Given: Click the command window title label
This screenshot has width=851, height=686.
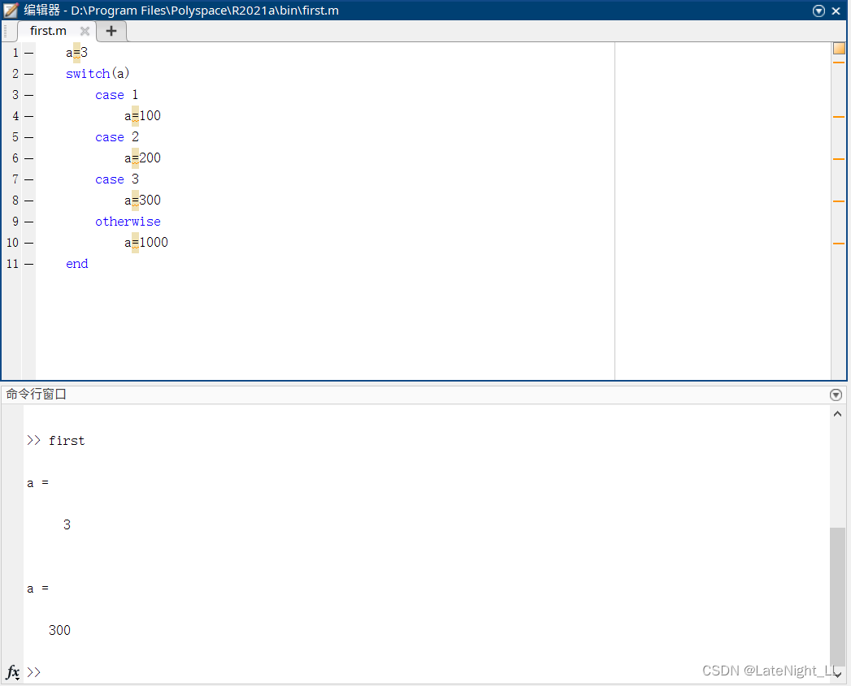Looking at the screenshot, I should (36, 395).
